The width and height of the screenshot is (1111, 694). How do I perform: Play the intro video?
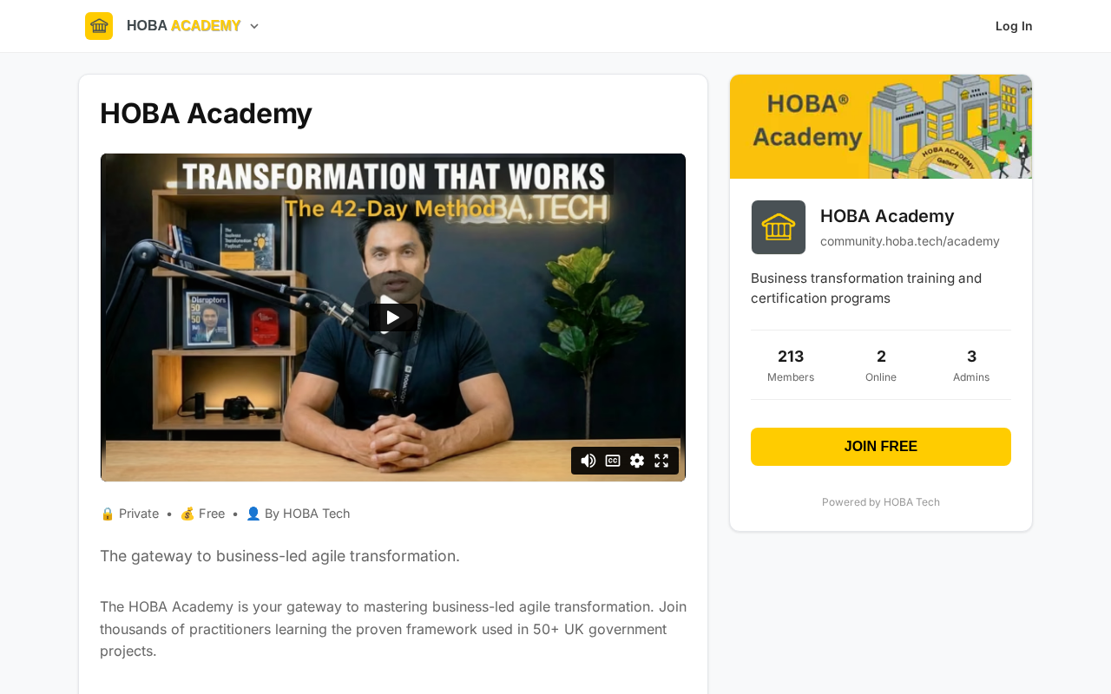pyautogui.click(x=393, y=318)
